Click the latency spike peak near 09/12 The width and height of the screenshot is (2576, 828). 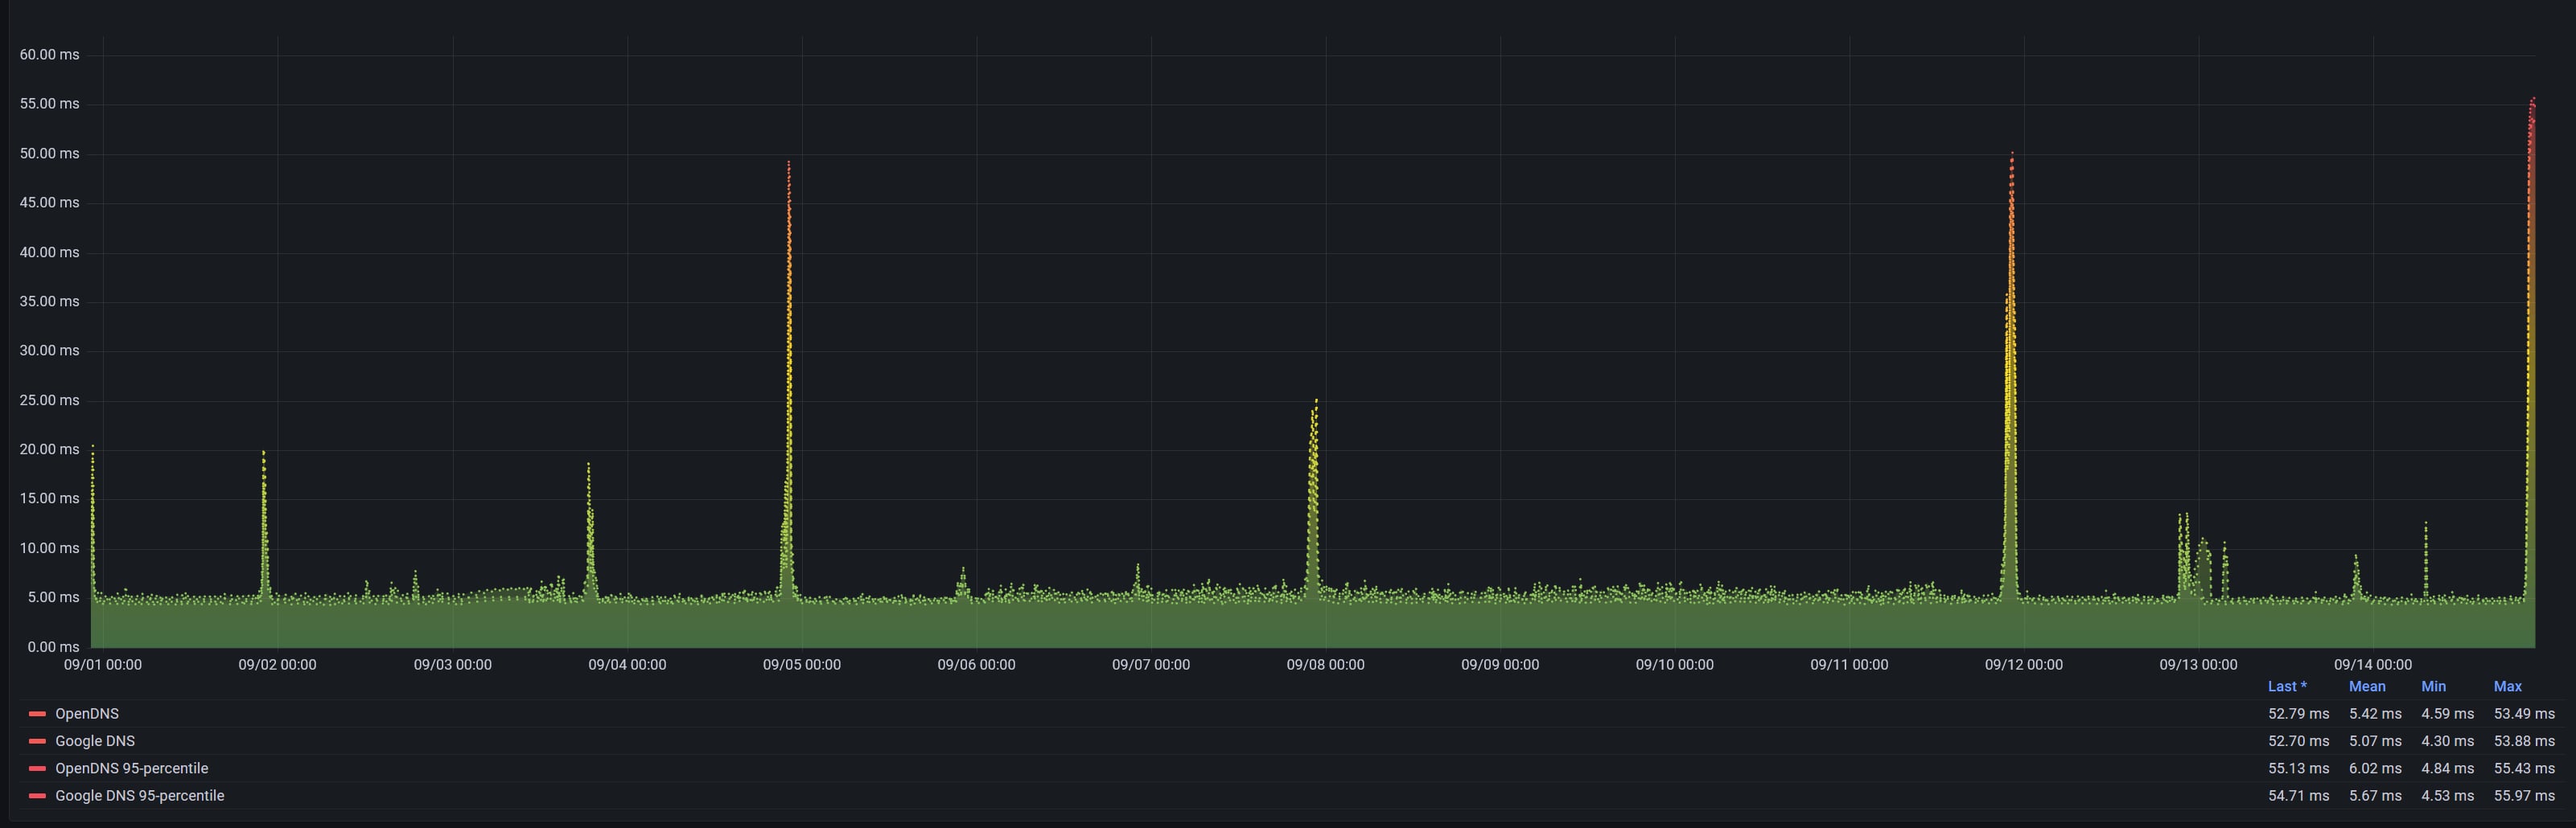pyautogui.click(x=2012, y=154)
